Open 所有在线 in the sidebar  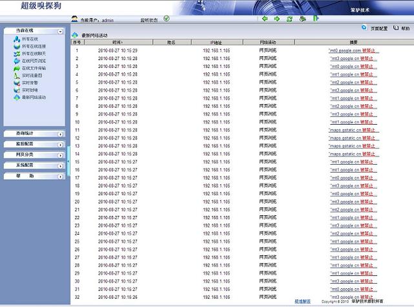(x=29, y=39)
